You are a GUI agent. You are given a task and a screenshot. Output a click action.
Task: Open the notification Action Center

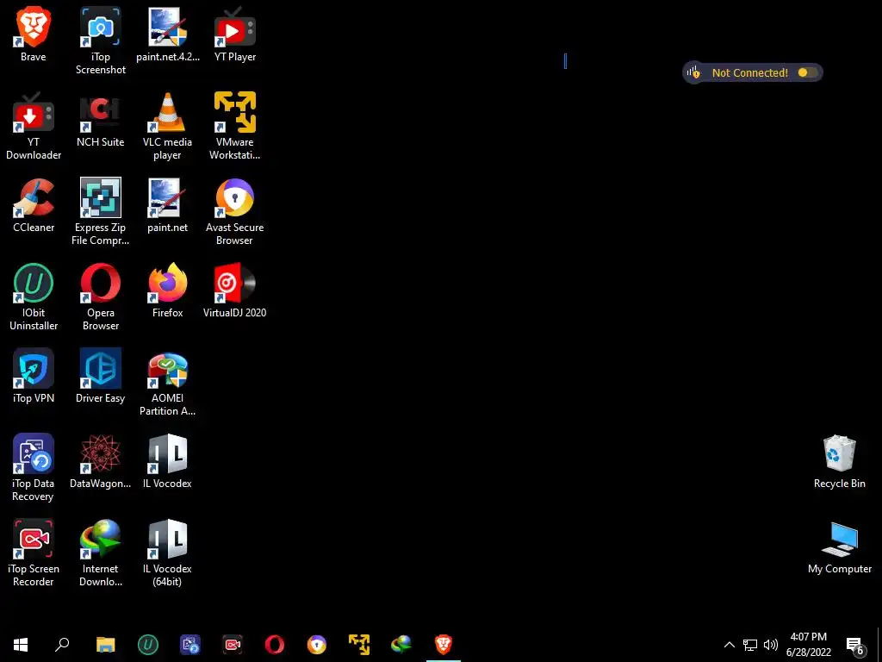[855, 646]
